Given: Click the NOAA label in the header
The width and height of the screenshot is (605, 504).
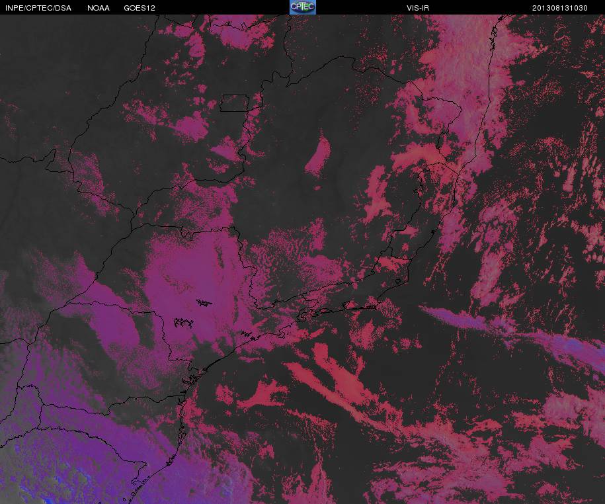Looking at the screenshot, I should pyautogui.click(x=99, y=8).
